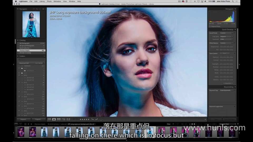Open the Metadata menu
Image resolution: width=253 pixels, height=142 pixels.
[57, 1]
